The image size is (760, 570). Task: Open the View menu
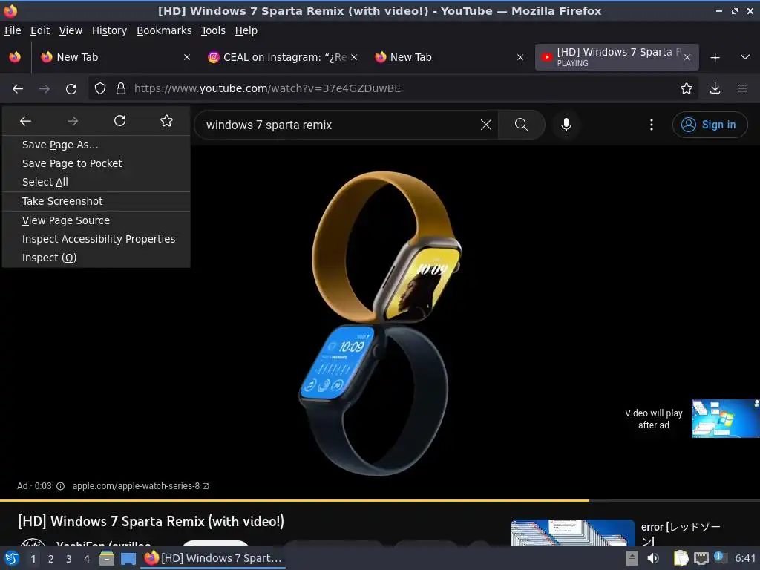coord(71,30)
